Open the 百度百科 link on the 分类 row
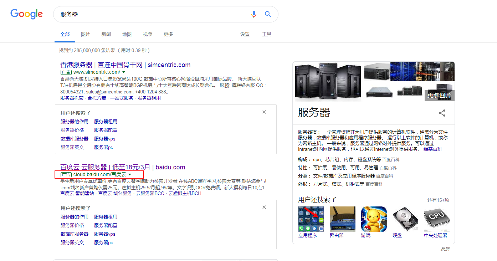The width and height of the screenshot is (497, 261). (x=385, y=176)
